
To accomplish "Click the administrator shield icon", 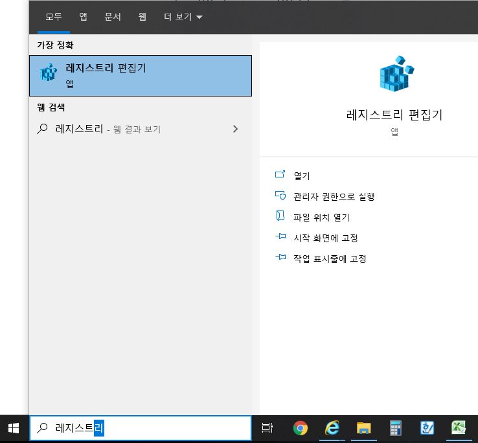I will click(x=280, y=196).
